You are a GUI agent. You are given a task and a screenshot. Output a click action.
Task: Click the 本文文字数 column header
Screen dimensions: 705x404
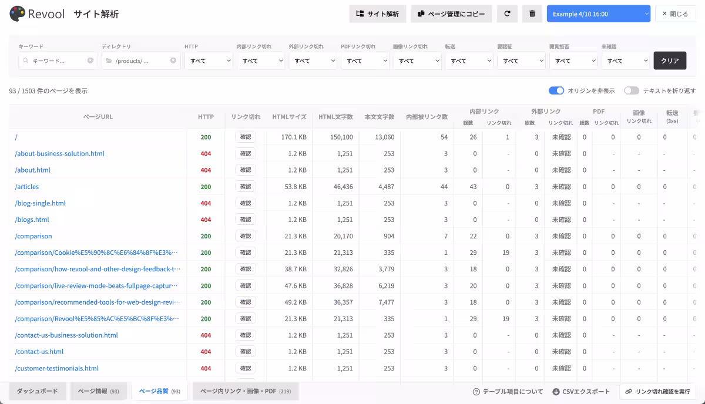[x=380, y=117]
